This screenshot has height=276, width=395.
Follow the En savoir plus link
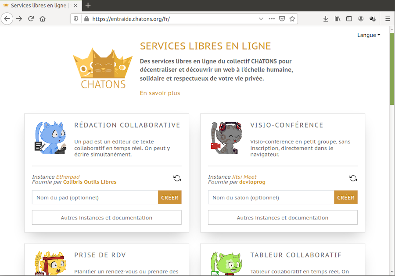[x=160, y=93]
